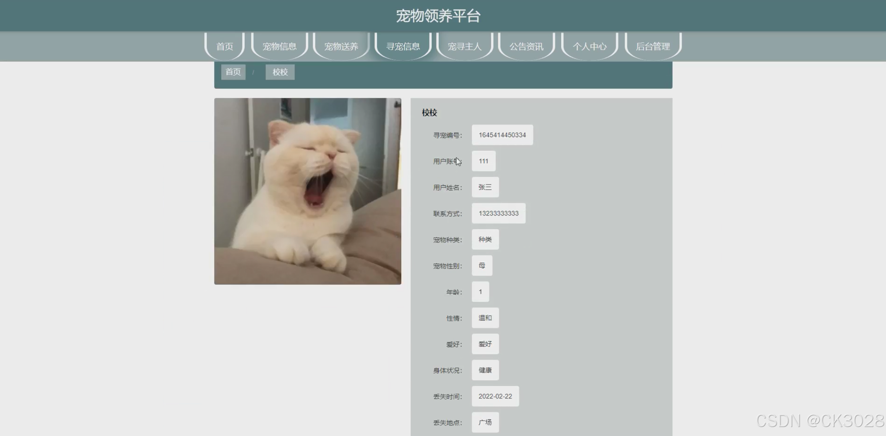886x436 pixels.
Task: Click the 寻宠编号 value 1645414450334
Action: click(x=502, y=135)
